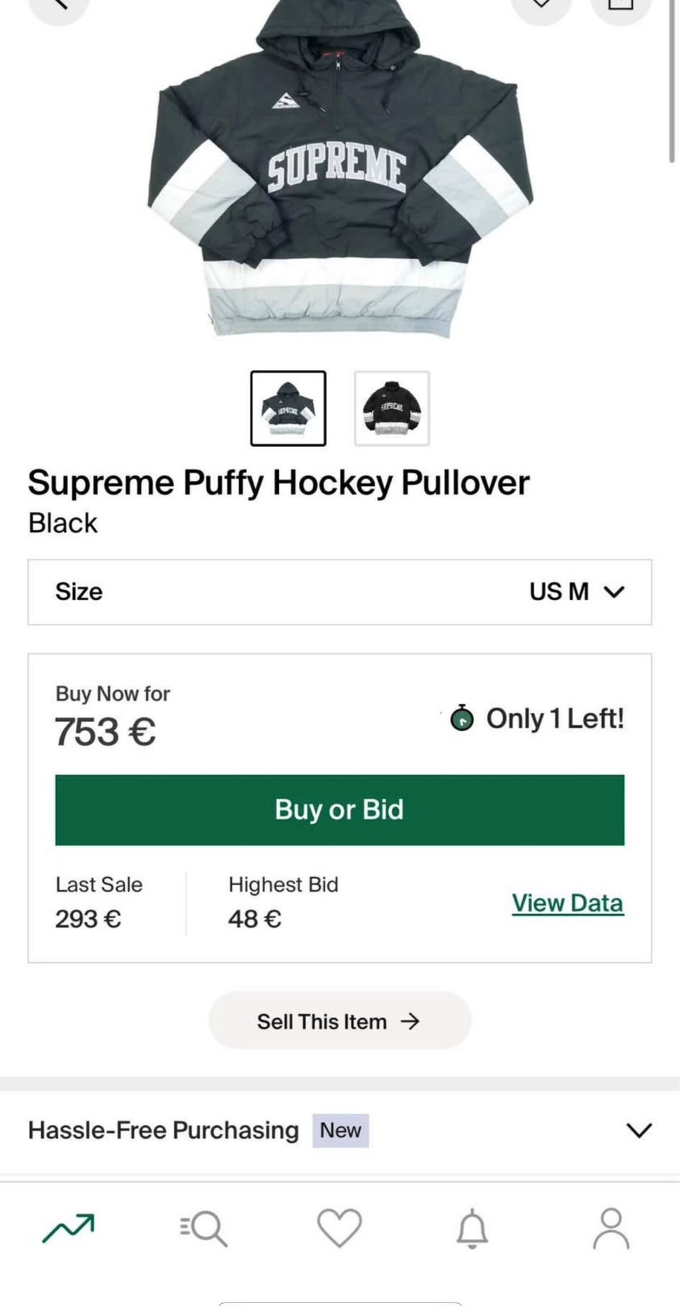
Task: Tap the Only 1 Left stopwatch icon
Action: pos(462,719)
